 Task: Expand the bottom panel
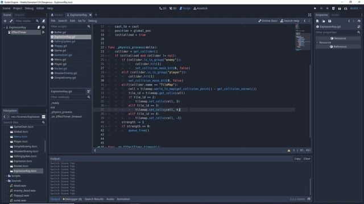309,199
